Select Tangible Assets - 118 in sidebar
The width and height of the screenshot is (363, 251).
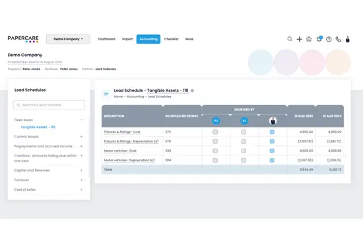click(x=38, y=127)
